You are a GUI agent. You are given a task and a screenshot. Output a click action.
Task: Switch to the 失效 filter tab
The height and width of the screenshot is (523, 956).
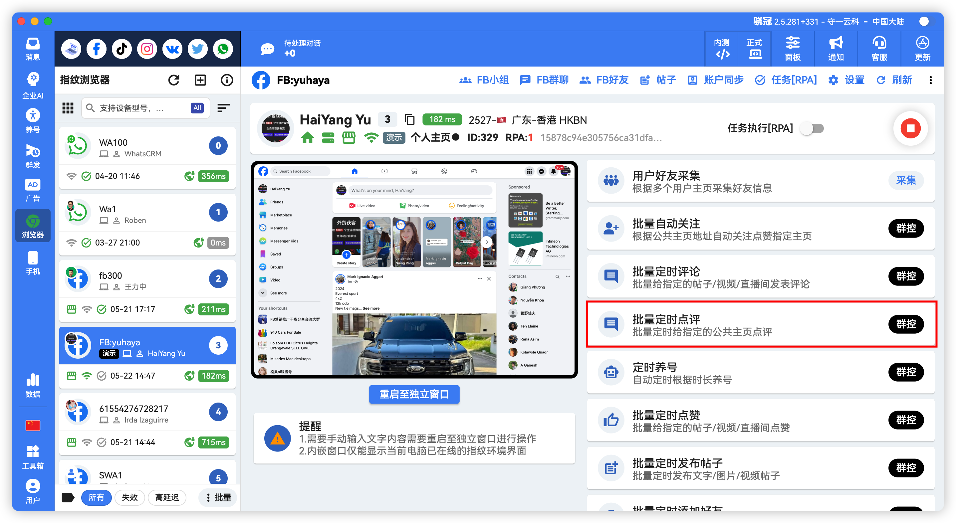pos(129,497)
